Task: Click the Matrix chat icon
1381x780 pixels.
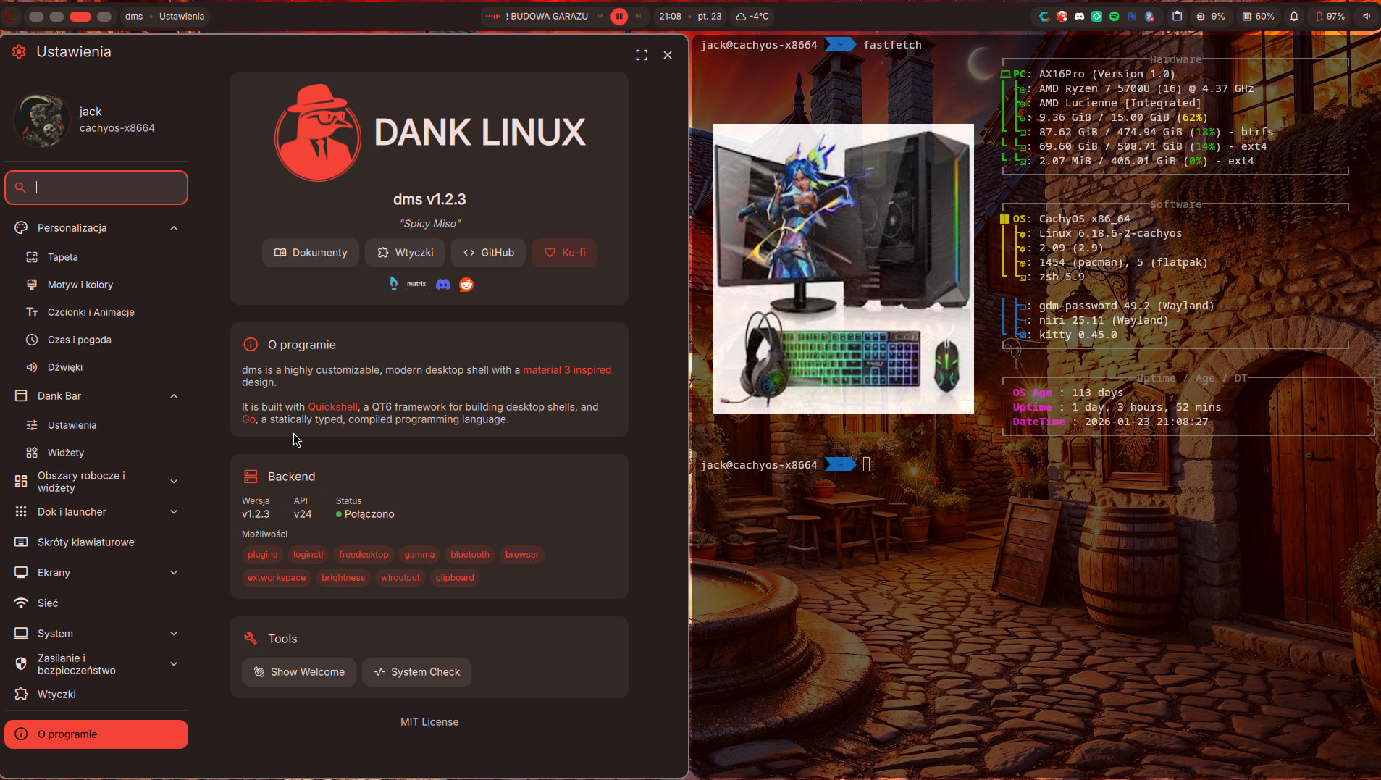Action: pos(416,285)
